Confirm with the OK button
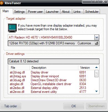This screenshot has height=112, width=108. point(74,106)
